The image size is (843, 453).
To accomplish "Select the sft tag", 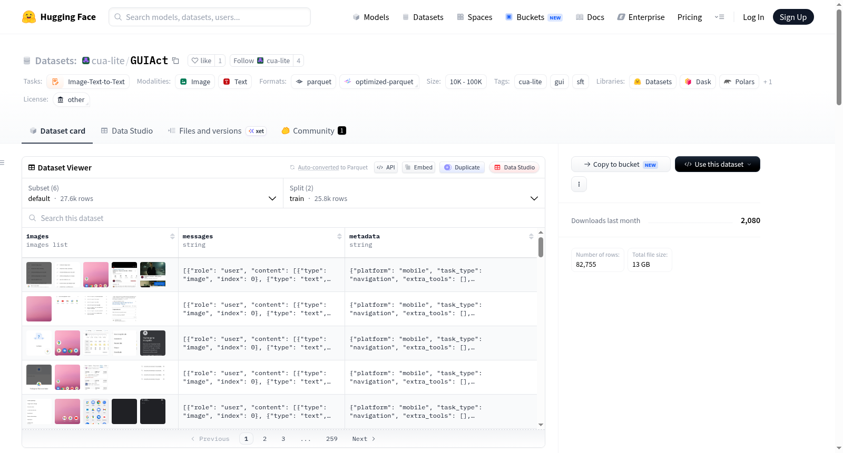I will [580, 82].
